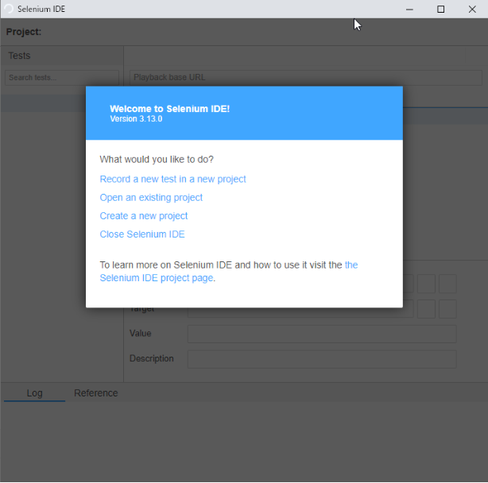Select Close Selenium IDE link
The image size is (488, 483).
[142, 234]
